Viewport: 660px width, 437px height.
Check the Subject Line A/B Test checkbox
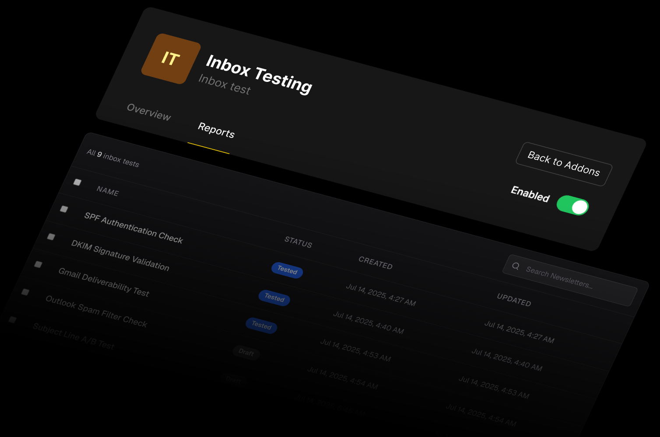point(13,320)
